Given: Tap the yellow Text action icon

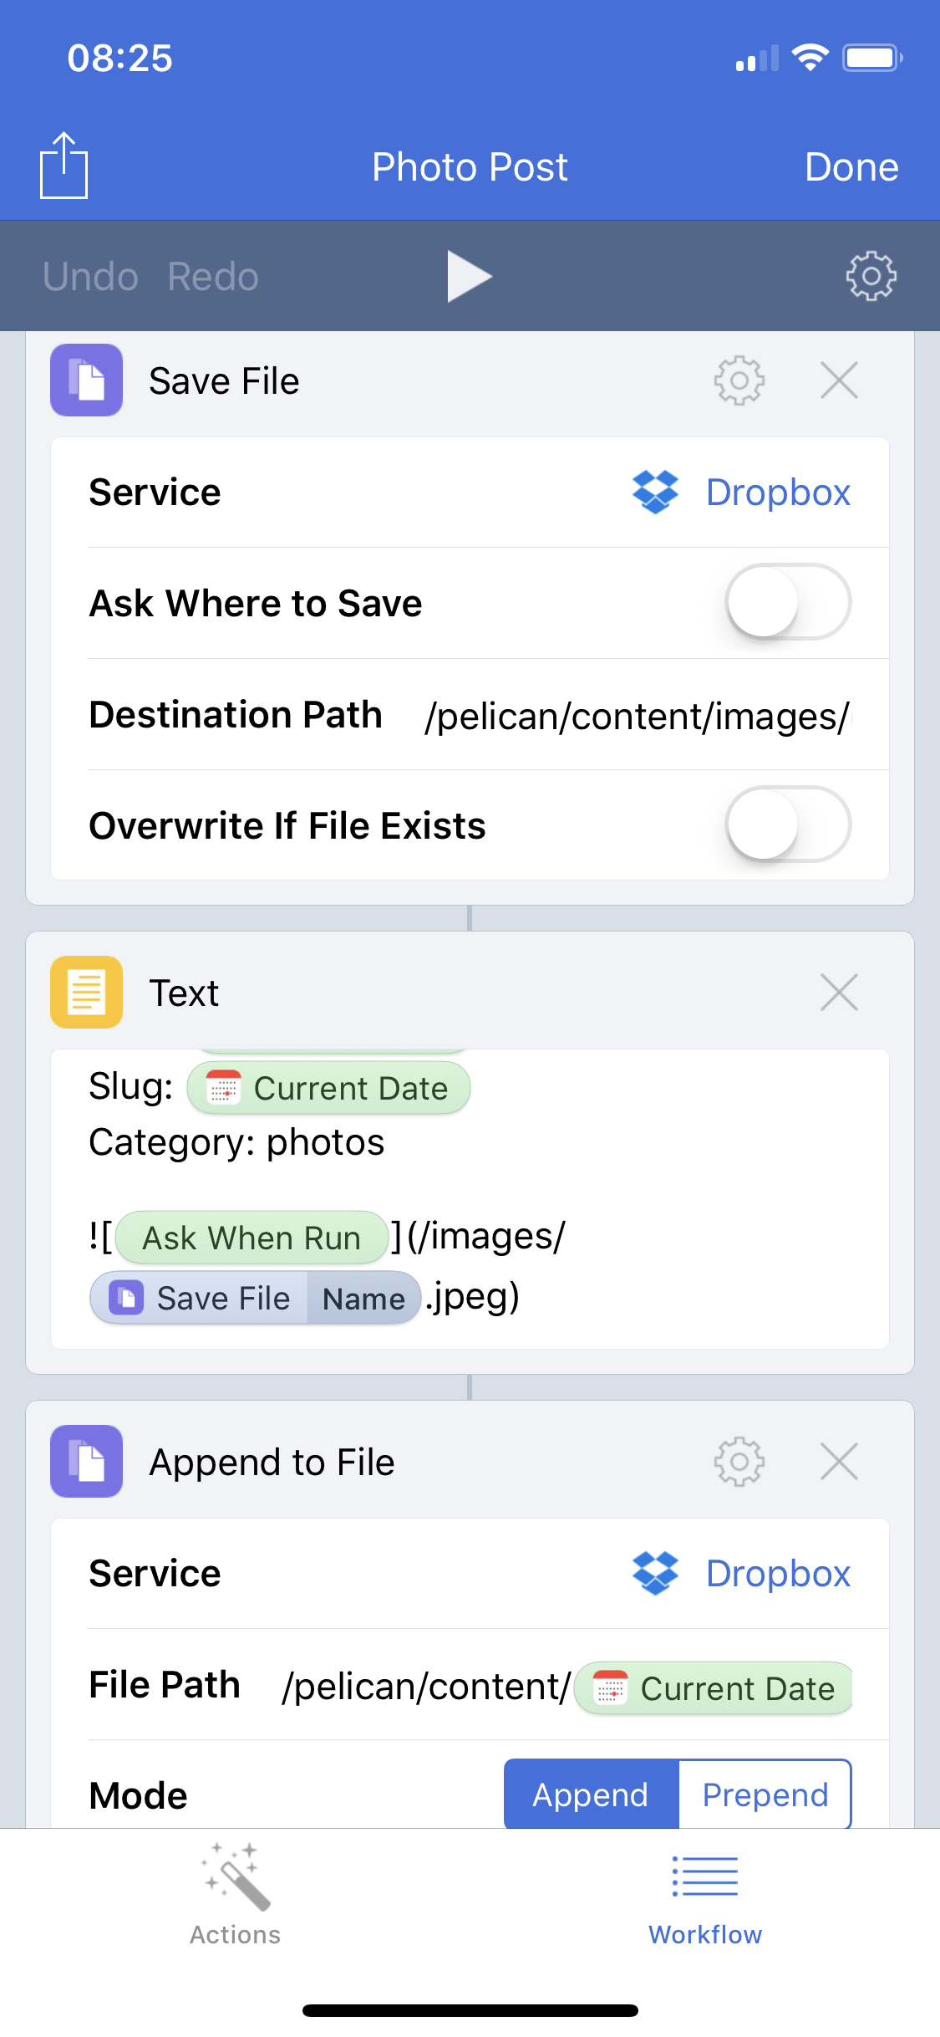Looking at the screenshot, I should click(x=86, y=993).
